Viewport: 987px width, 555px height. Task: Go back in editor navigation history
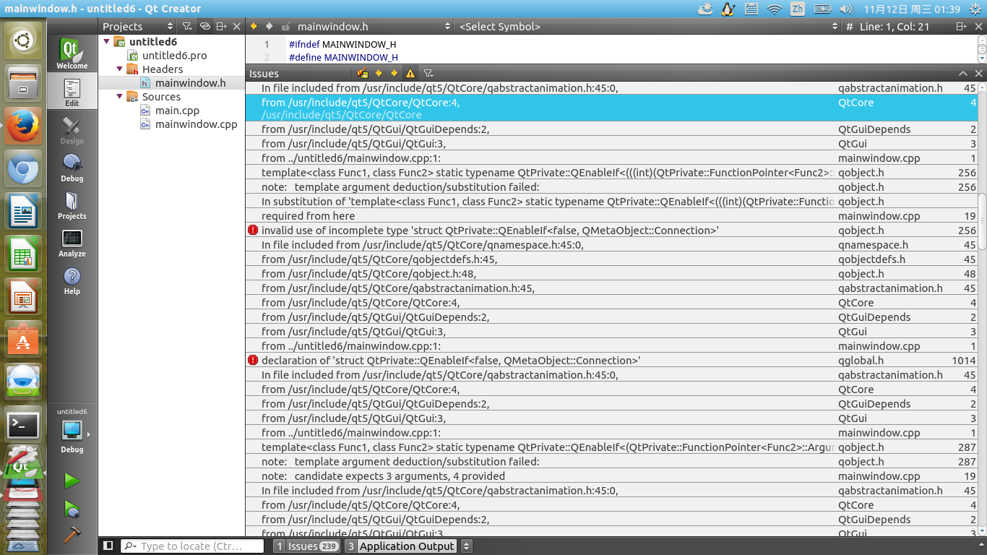(254, 26)
